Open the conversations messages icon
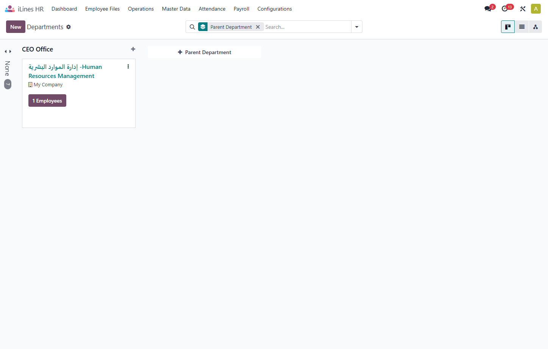The height and width of the screenshot is (349, 548). click(488, 9)
